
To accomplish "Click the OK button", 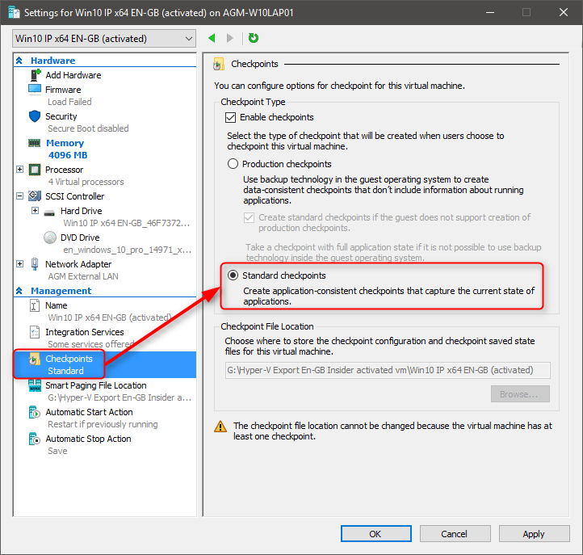I will tap(376, 534).
